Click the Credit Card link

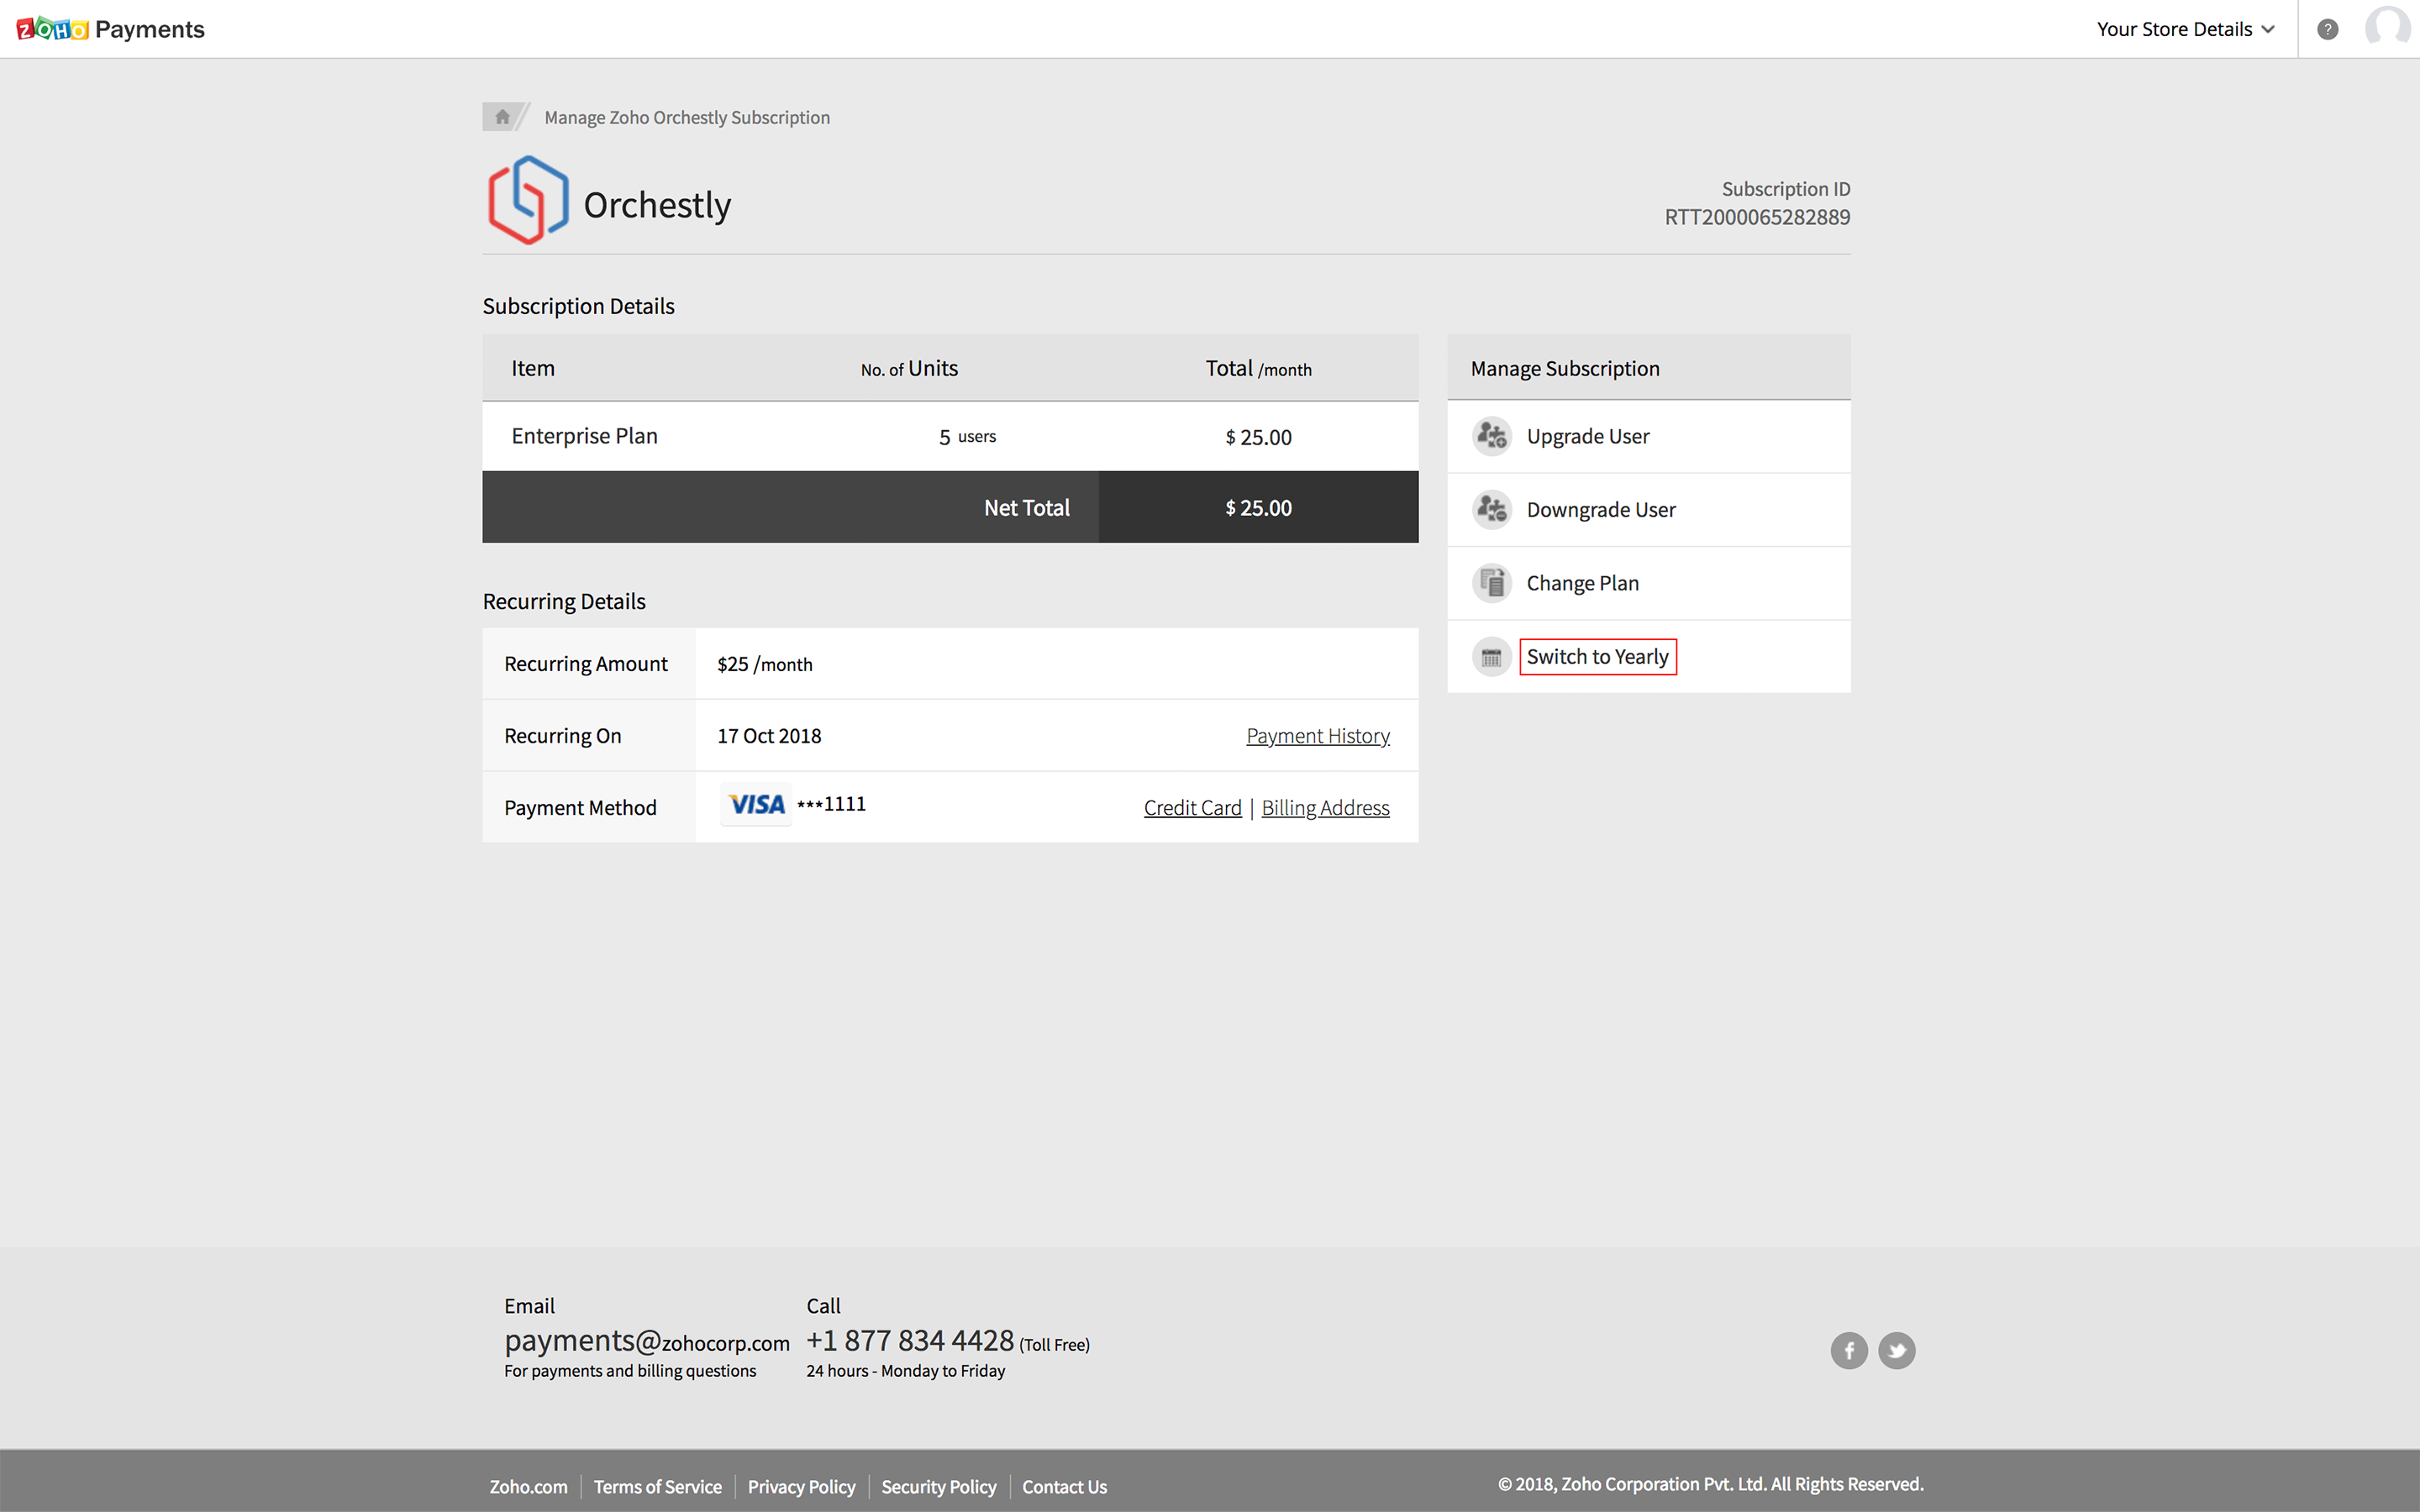point(1192,808)
